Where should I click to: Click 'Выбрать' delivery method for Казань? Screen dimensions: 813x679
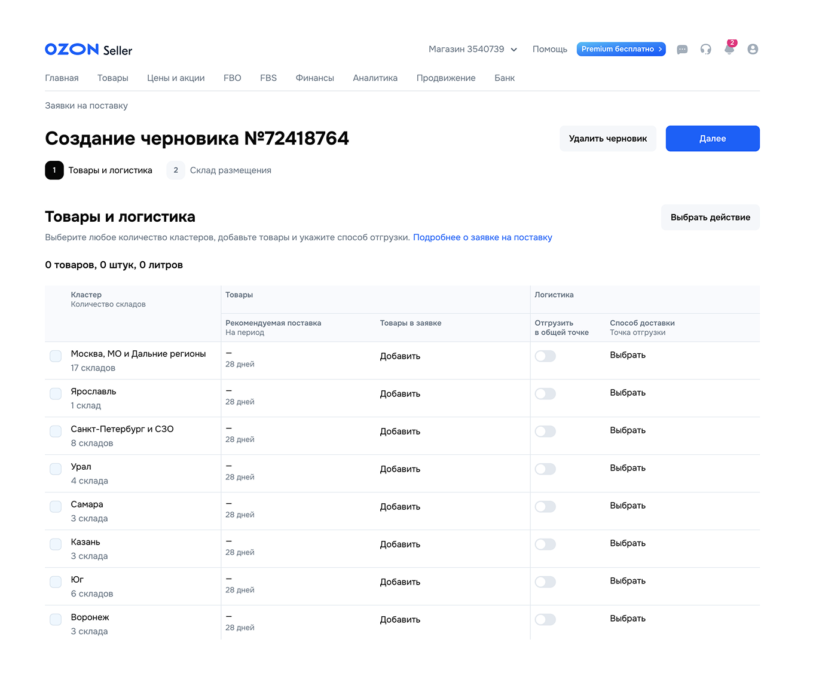coord(627,543)
